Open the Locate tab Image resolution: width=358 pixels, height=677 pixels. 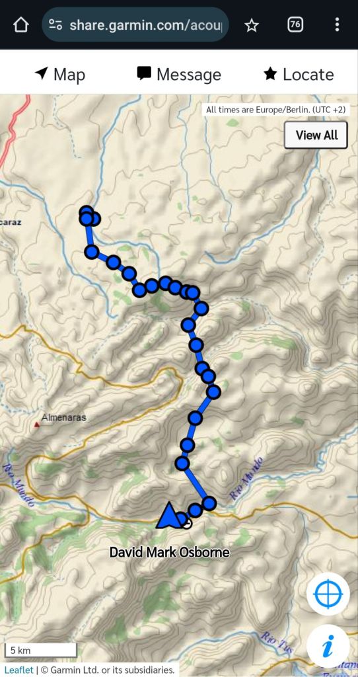click(299, 74)
